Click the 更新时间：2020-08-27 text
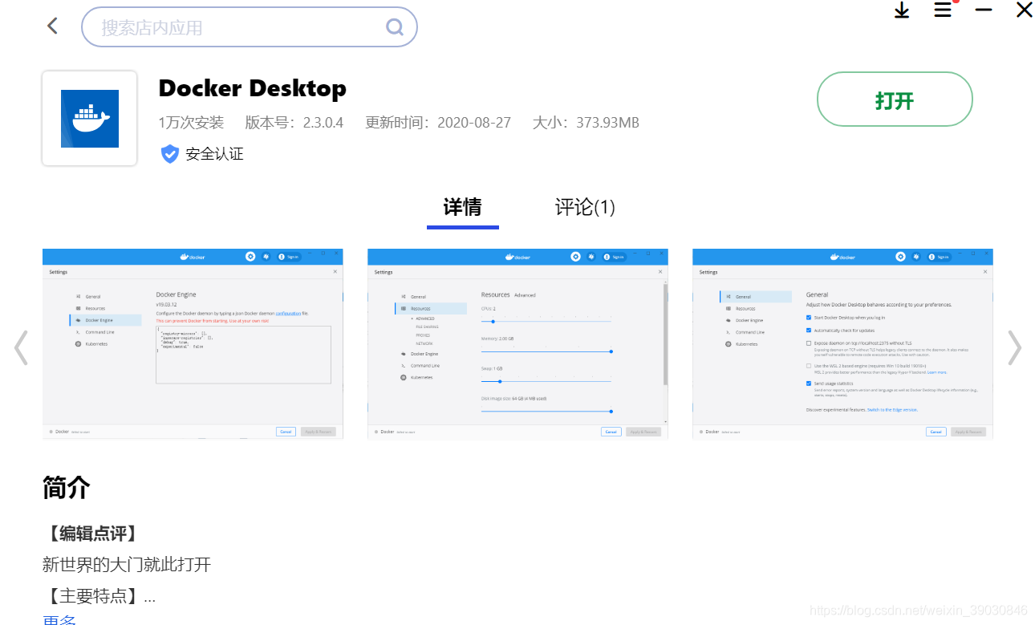The image size is (1035, 625). [438, 123]
